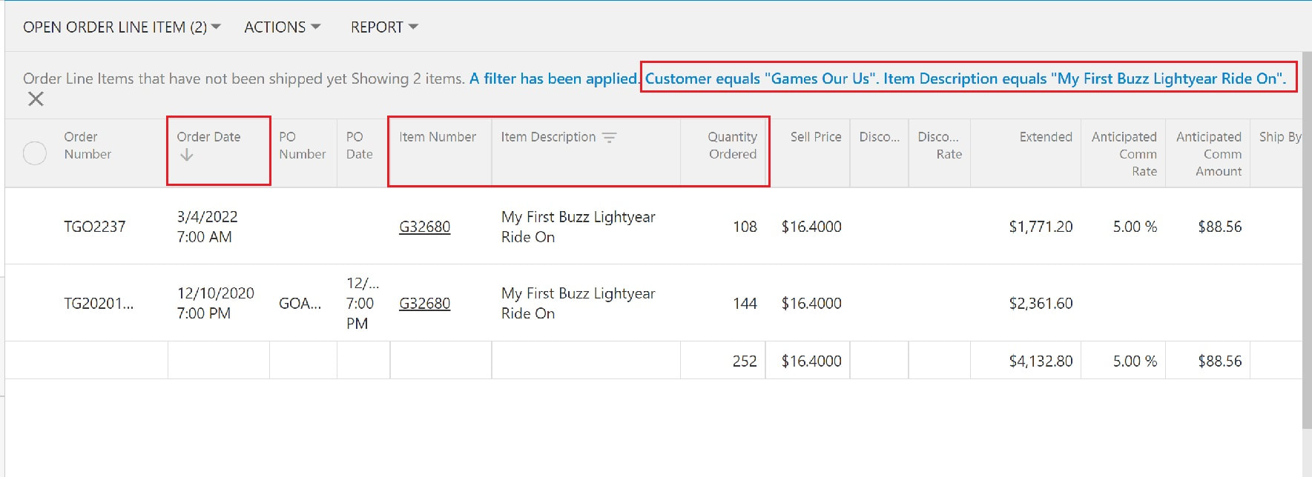Click the Sell Price column header
Viewport: 1312px width, 477px height.
[816, 137]
